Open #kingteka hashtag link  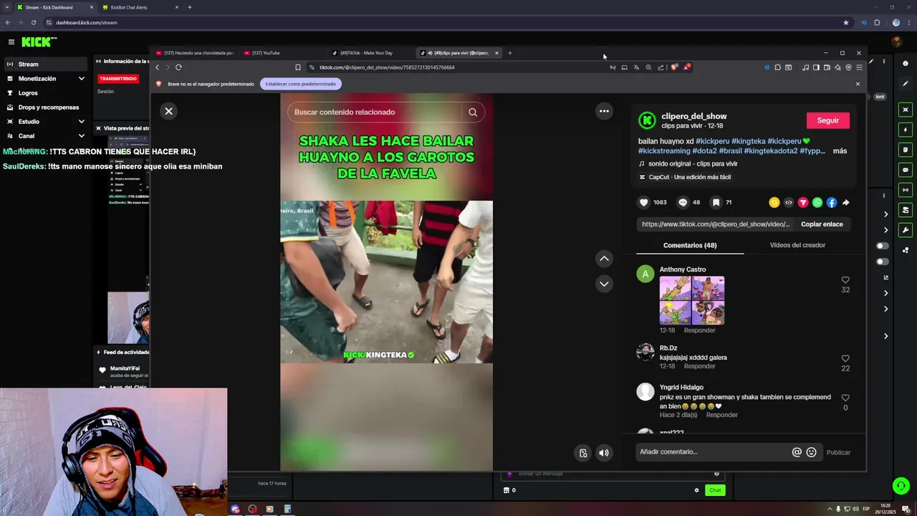[749, 141]
